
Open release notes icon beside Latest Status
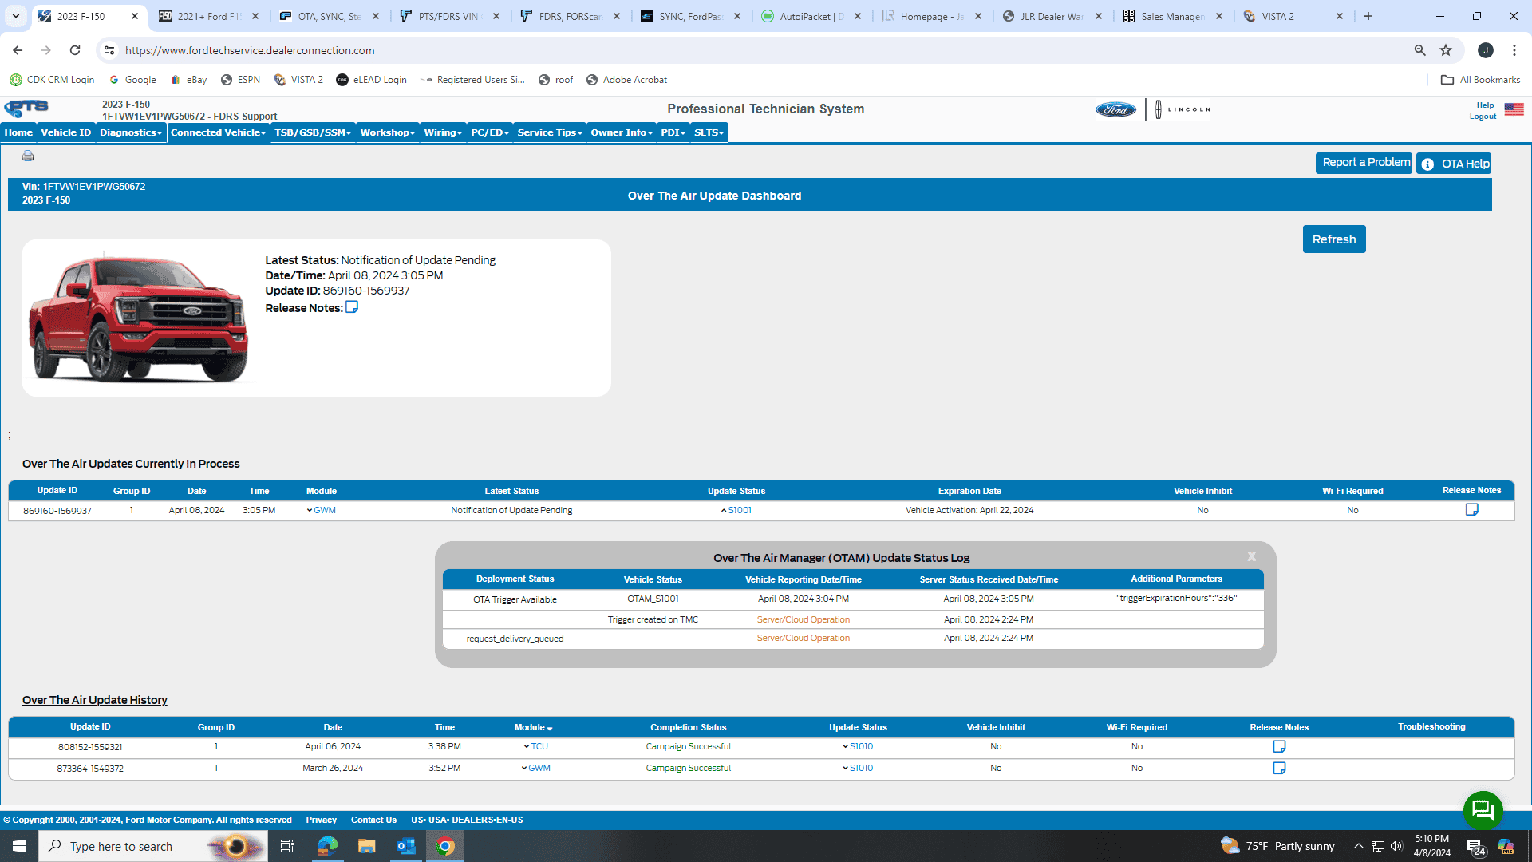(x=351, y=307)
